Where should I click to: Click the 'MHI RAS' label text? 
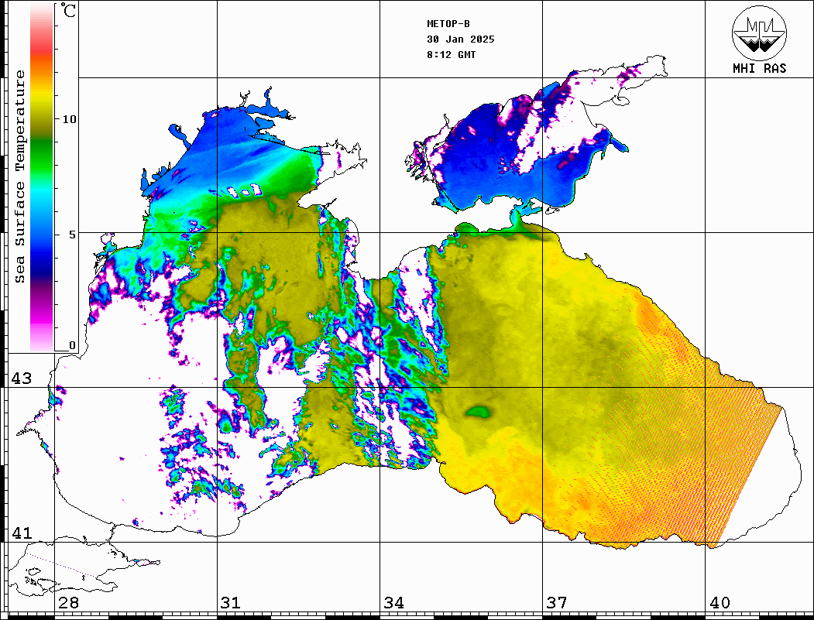click(x=760, y=68)
